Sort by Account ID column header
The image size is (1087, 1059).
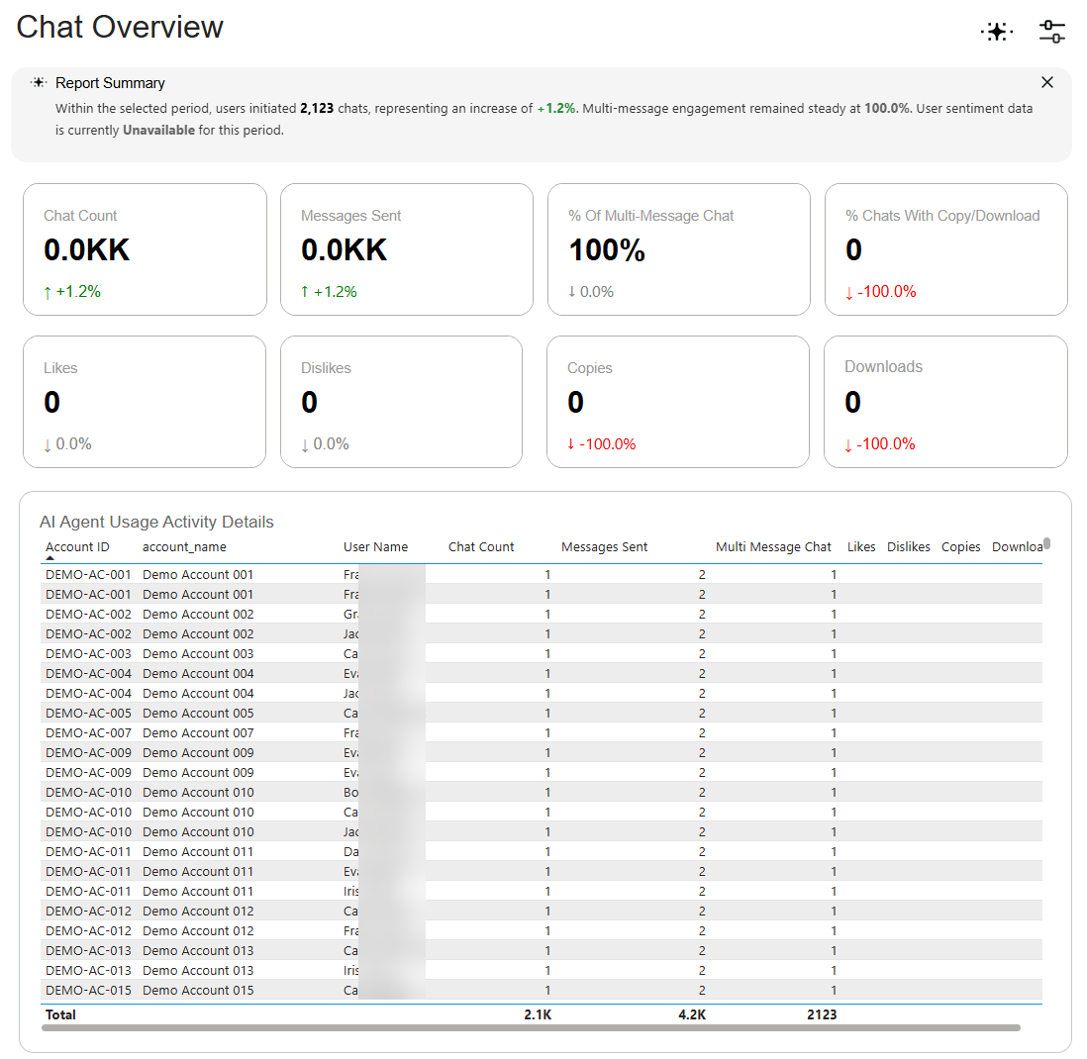pos(77,547)
